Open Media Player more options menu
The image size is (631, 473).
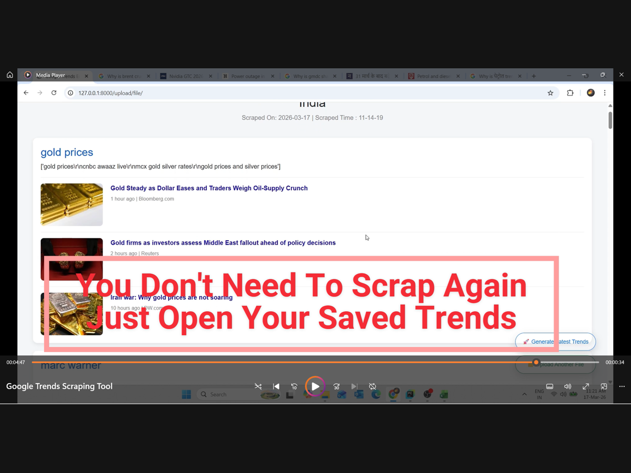[622, 386]
